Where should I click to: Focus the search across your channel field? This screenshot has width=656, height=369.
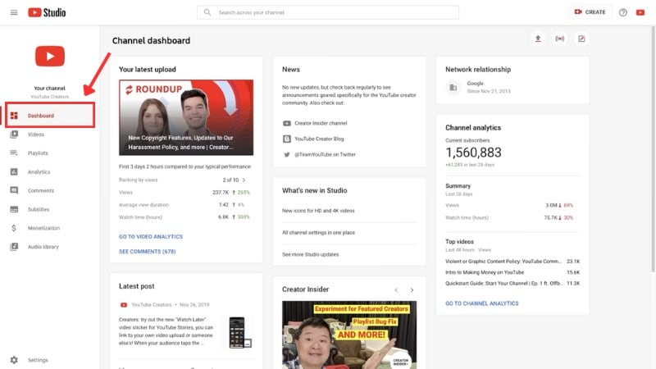pyautogui.click(x=327, y=12)
